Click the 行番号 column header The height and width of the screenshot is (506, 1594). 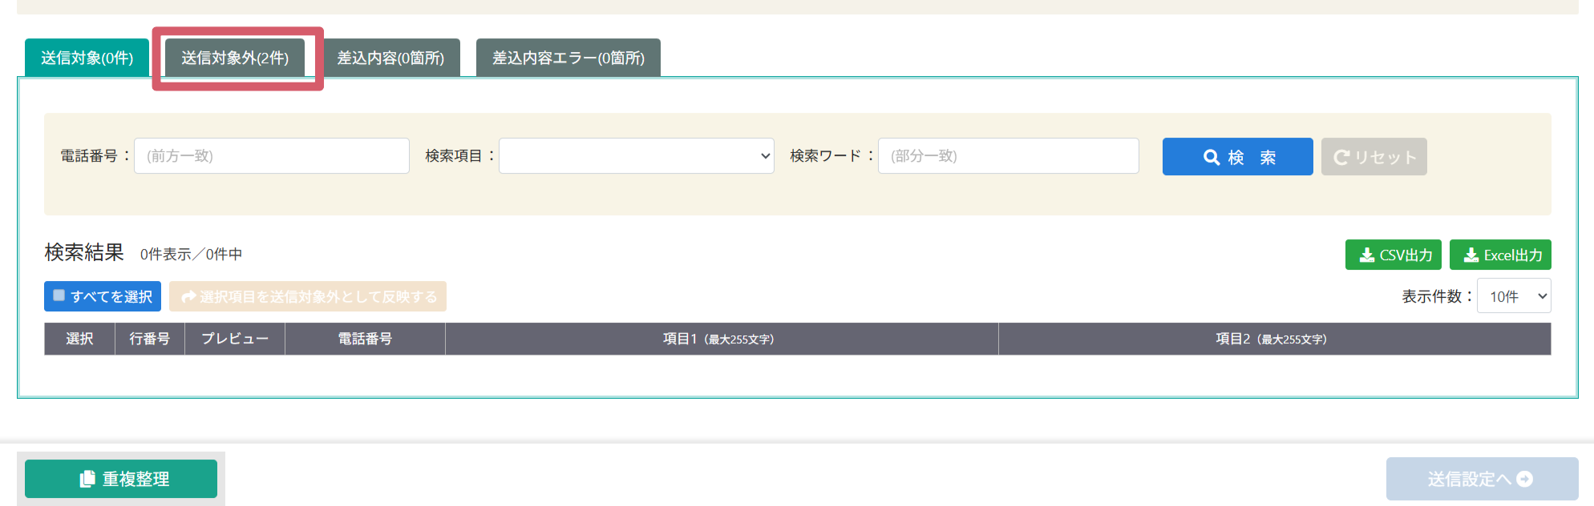(x=150, y=339)
